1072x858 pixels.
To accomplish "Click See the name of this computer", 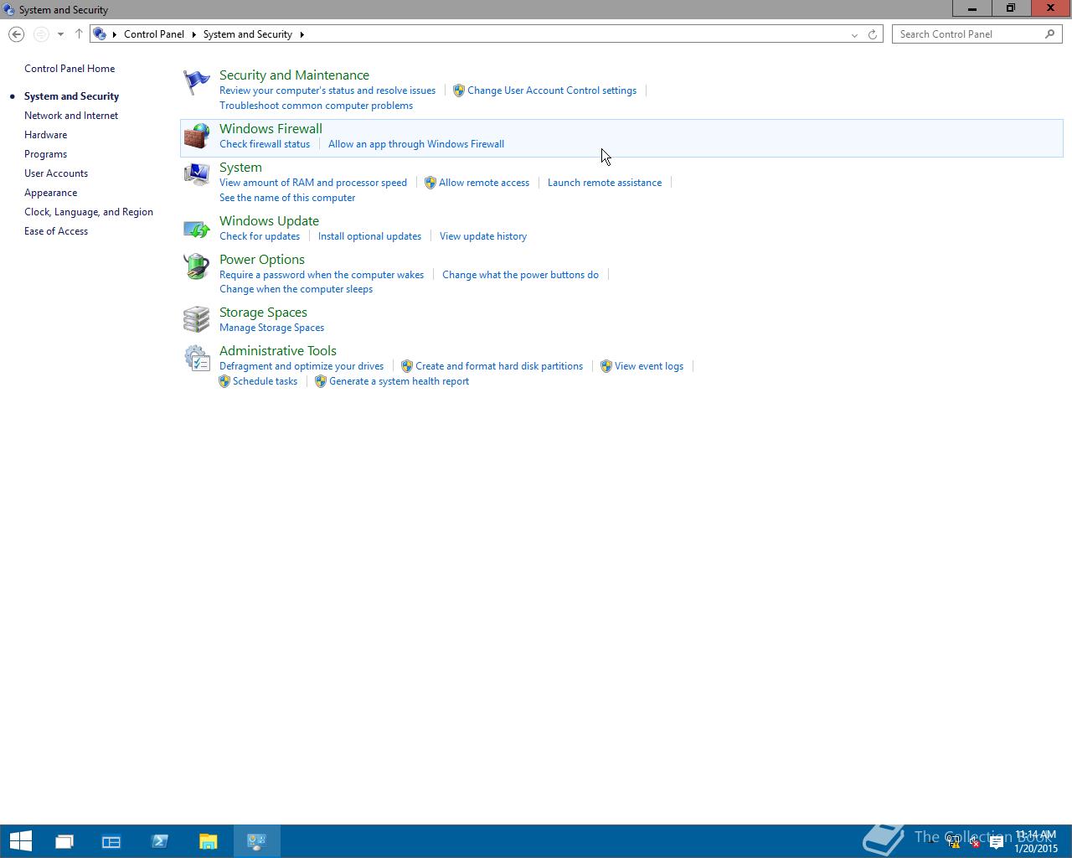I will tap(287, 198).
